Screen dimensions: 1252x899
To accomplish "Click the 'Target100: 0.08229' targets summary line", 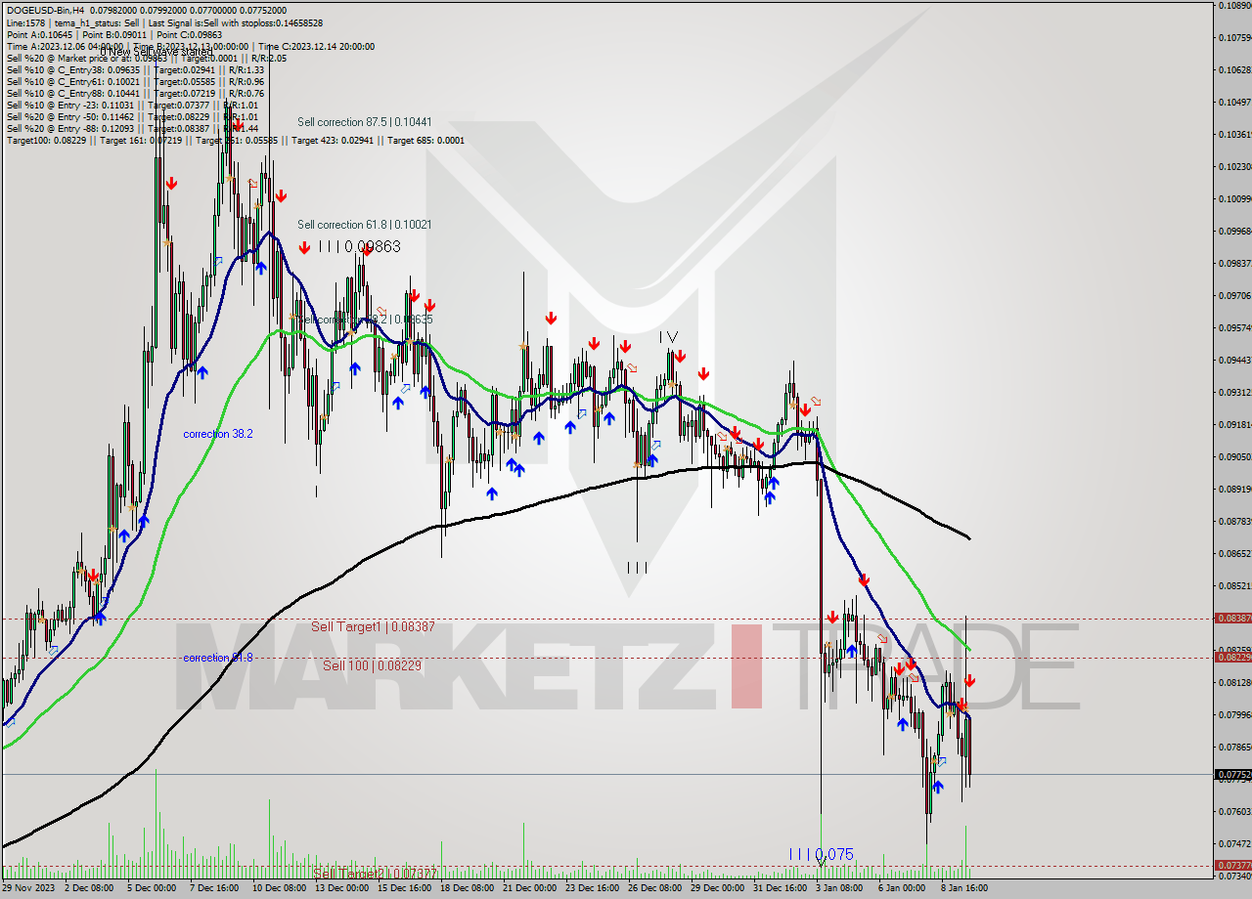I will [x=236, y=141].
